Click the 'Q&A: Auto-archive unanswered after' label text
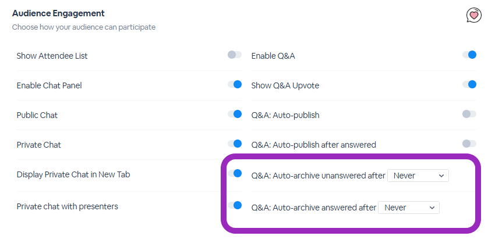495x243 pixels. pyautogui.click(x=318, y=176)
